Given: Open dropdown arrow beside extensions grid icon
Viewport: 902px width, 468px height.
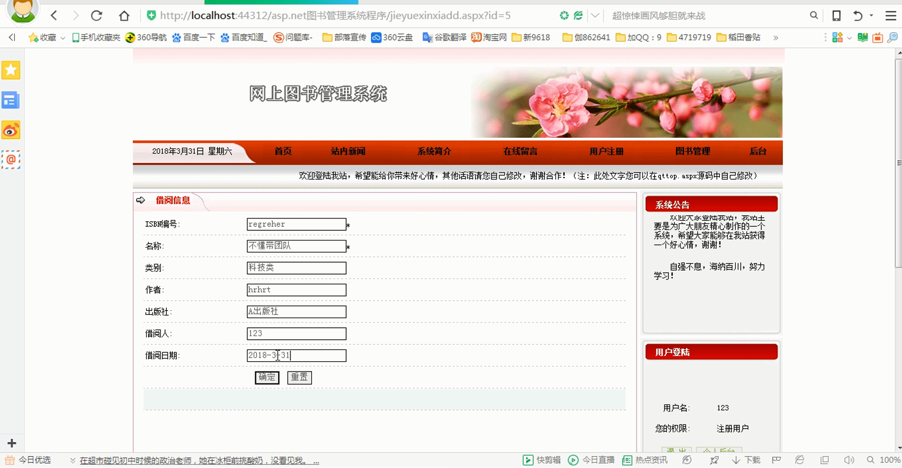Looking at the screenshot, I should click(x=849, y=38).
